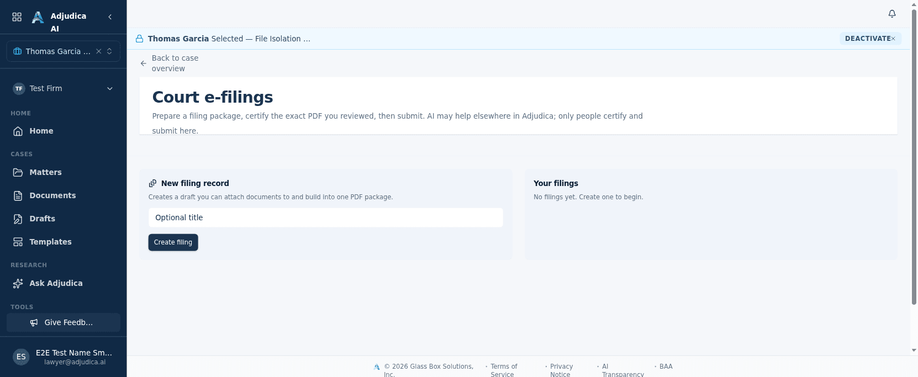Deactivate file isolation mode

pyautogui.click(x=870, y=39)
